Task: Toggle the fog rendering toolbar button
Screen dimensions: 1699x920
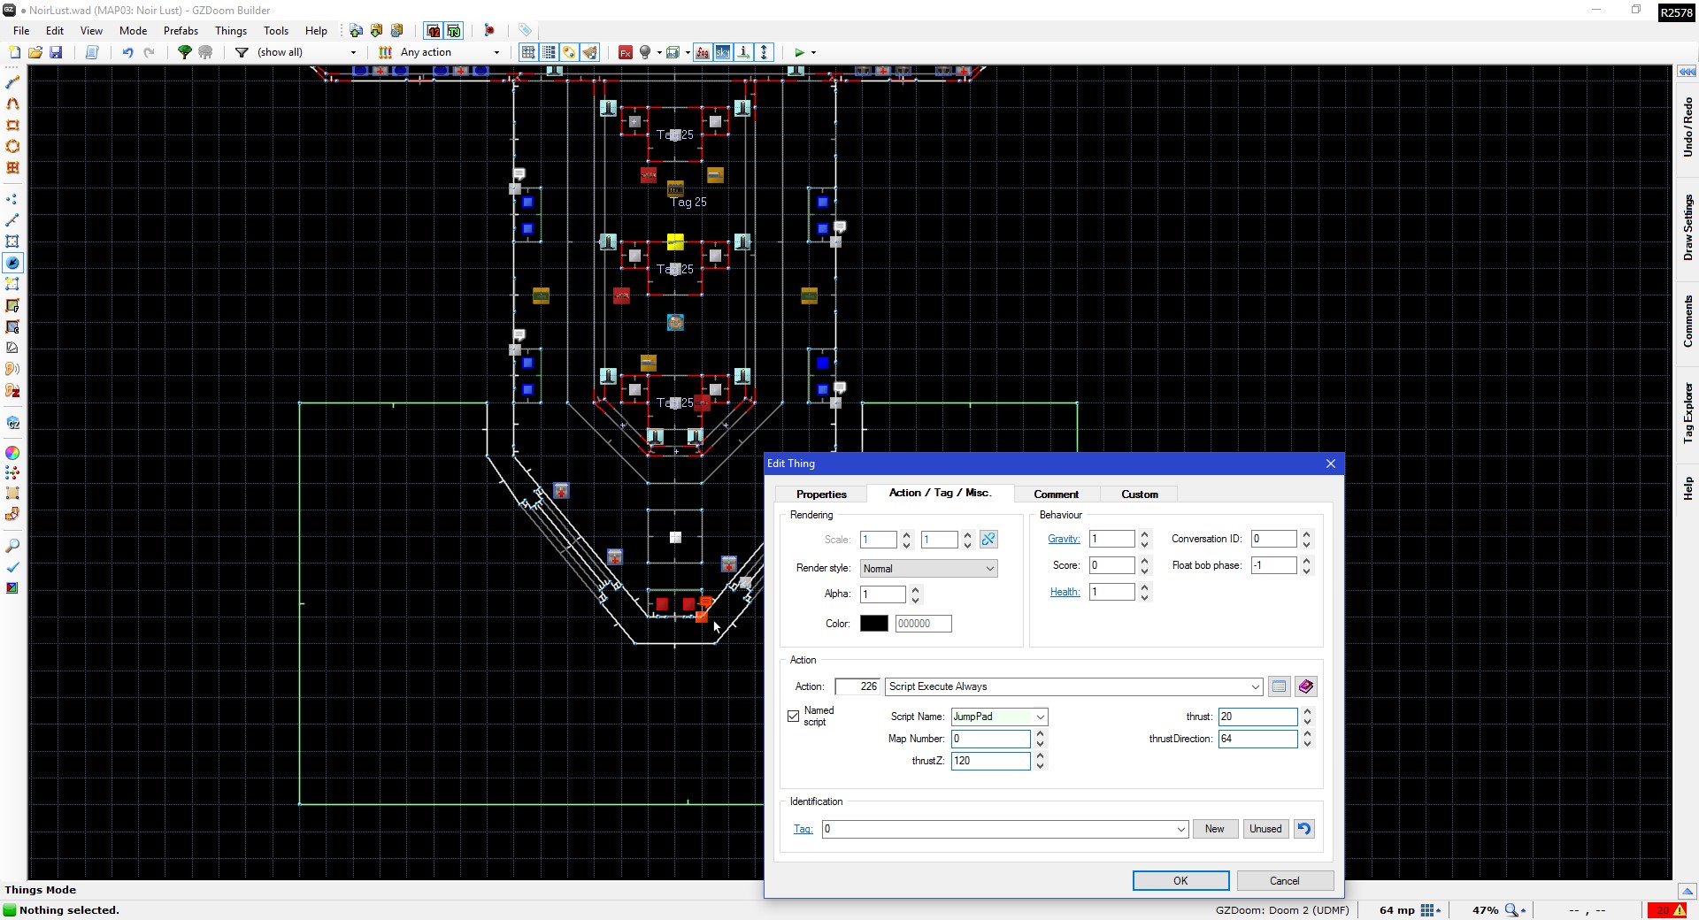Action: pyautogui.click(x=702, y=52)
